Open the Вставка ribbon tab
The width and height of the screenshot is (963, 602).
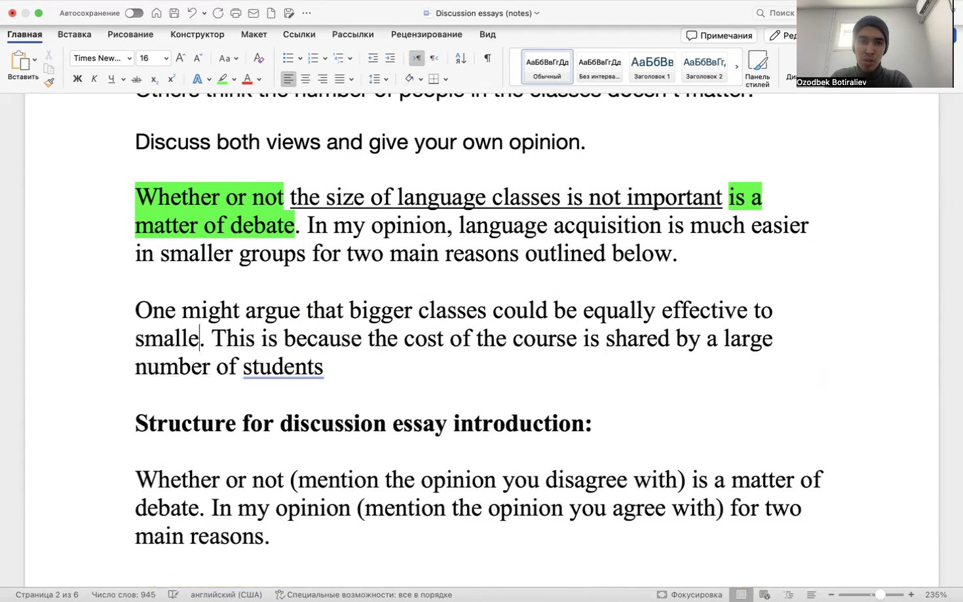coord(73,34)
